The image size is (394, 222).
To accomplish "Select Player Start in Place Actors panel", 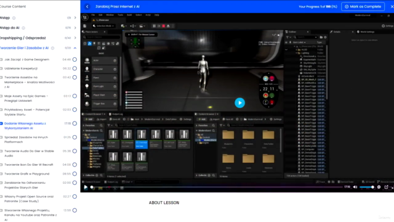I will [x=100, y=95].
